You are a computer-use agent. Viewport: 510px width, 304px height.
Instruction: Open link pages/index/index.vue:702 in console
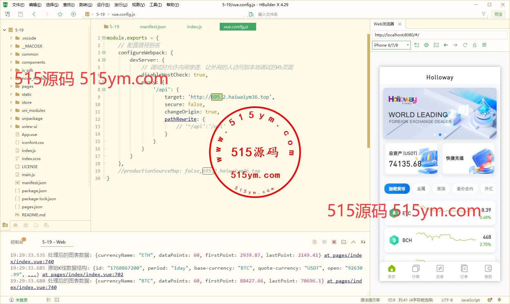[x=83, y=274]
